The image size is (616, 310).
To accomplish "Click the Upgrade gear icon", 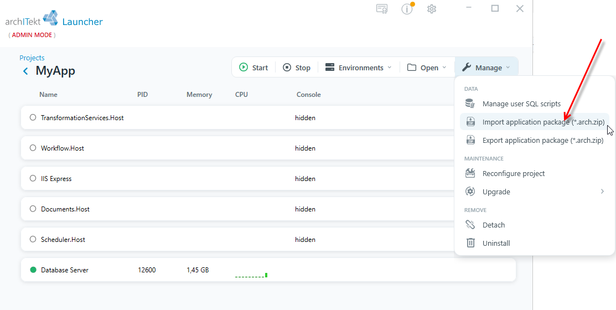I will [x=470, y=192].
